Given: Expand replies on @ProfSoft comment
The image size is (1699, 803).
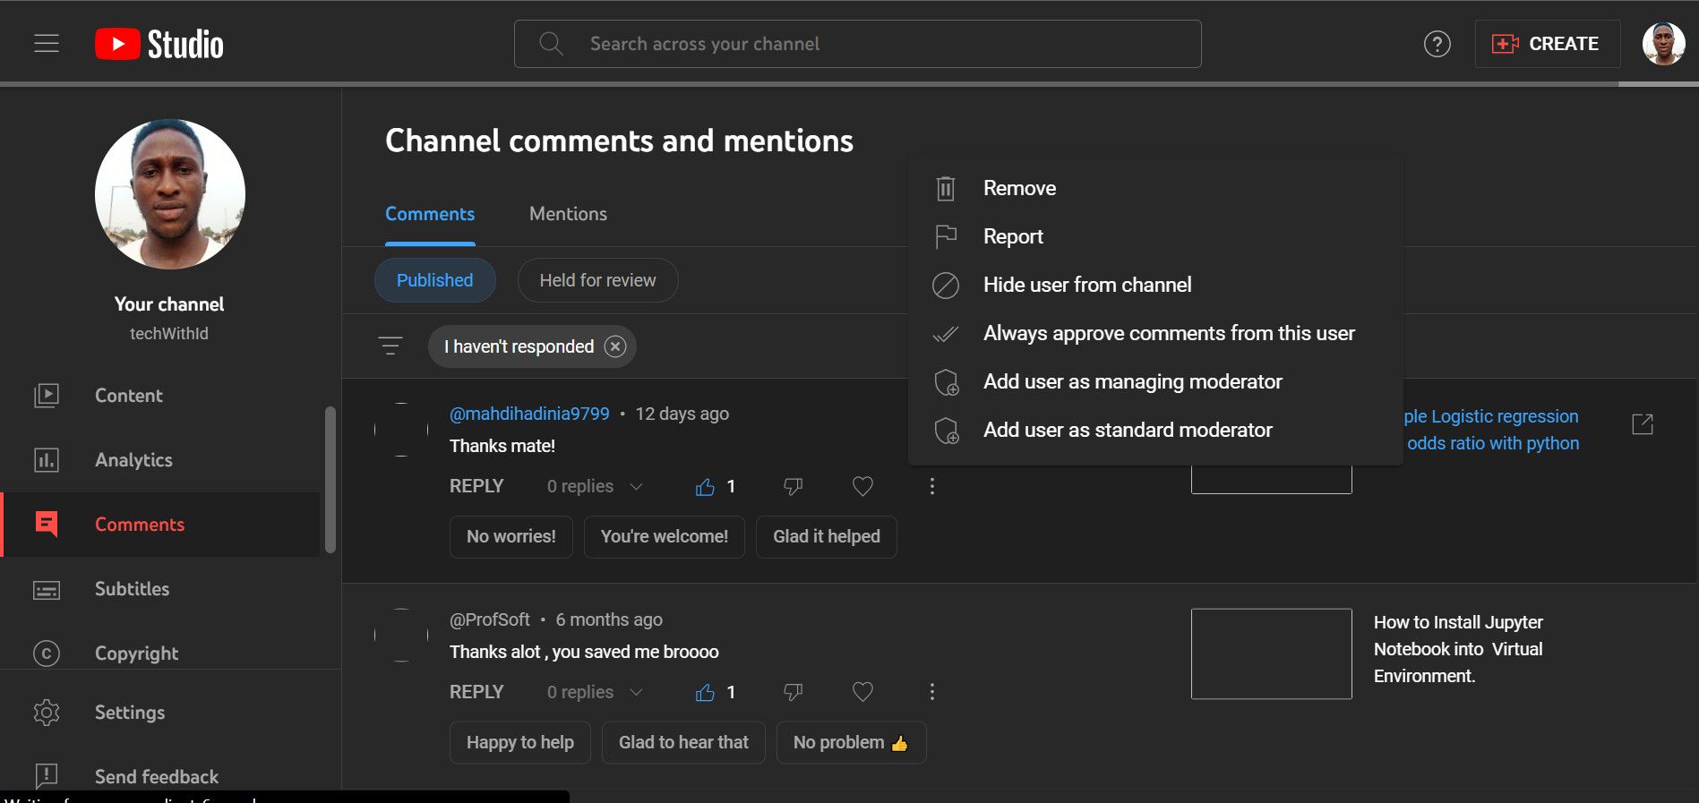Looking at the screenshot, I should (x=636, y=692).
